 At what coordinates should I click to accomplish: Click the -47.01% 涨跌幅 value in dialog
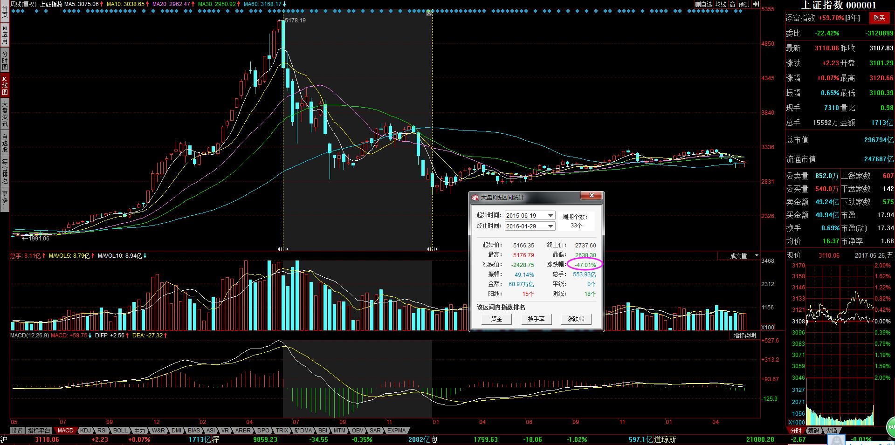tap(585, 265)
